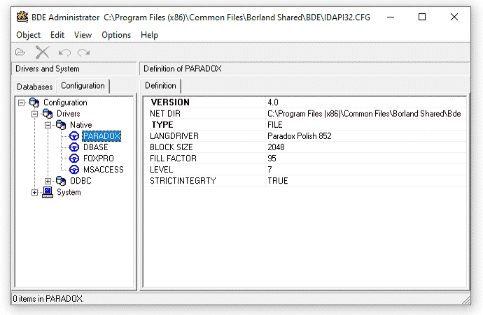Click the PARADOX driver wheel icon
This screenshot has width=483, height=315.
tap(74, 135)
